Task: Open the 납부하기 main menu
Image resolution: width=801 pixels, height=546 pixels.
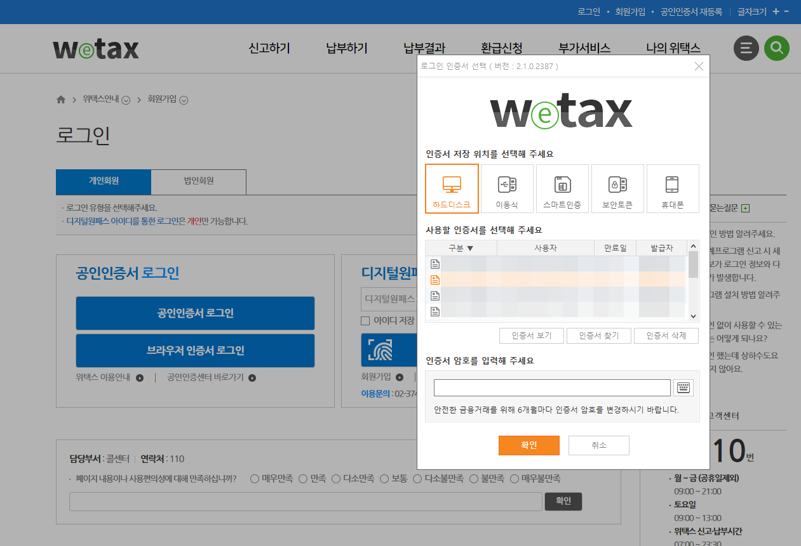Action: [x=347, y=48]
